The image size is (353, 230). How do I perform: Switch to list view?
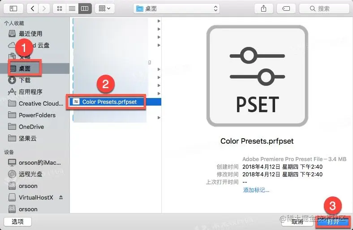[72, 9]
